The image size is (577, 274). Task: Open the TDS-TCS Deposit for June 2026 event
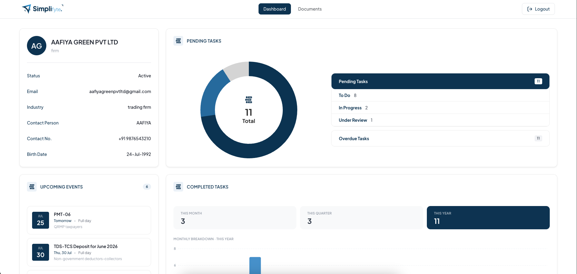point(89,252)
